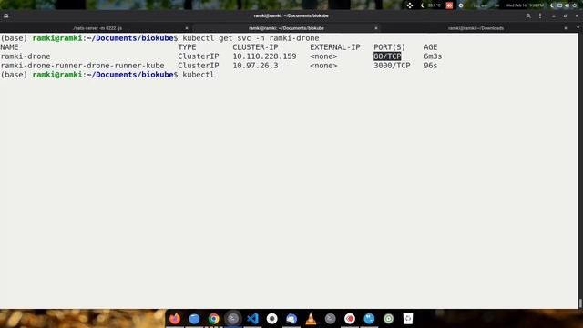Click cluster IP 10.97.26.3

[255, 66]
